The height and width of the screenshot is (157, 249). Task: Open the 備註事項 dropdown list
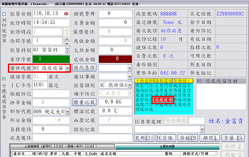point(130,77)
